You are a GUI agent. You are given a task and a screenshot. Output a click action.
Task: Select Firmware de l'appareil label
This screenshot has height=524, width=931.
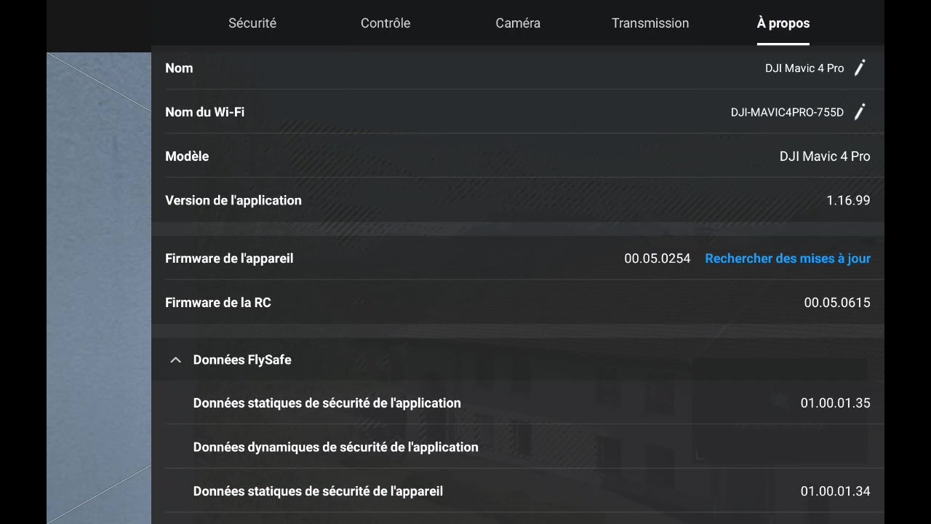tap(229, 258)
